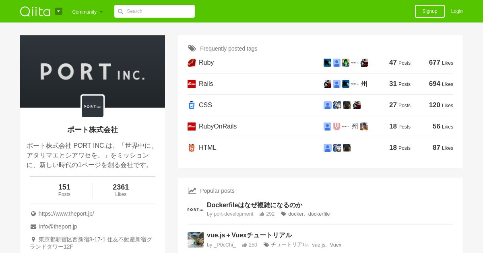Click the Signup button
Screen dimensions: 483x253
430,11
